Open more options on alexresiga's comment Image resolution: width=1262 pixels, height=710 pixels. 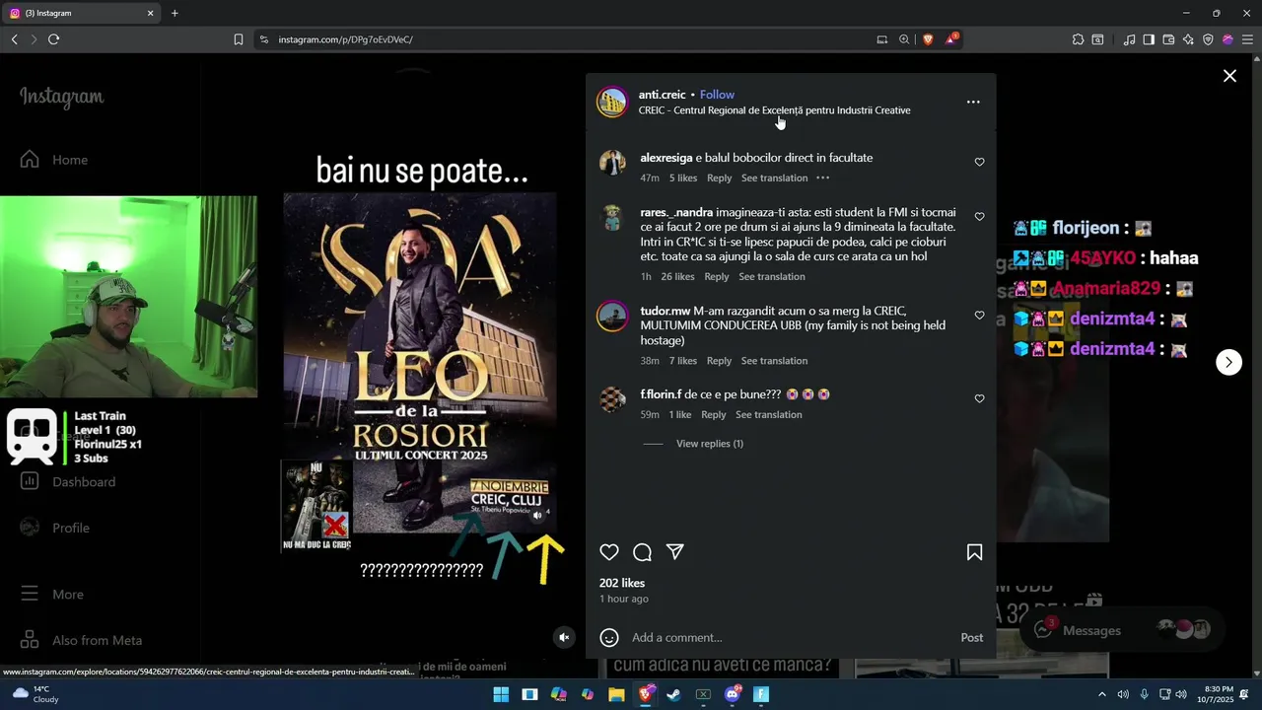[x=822, y=178]
